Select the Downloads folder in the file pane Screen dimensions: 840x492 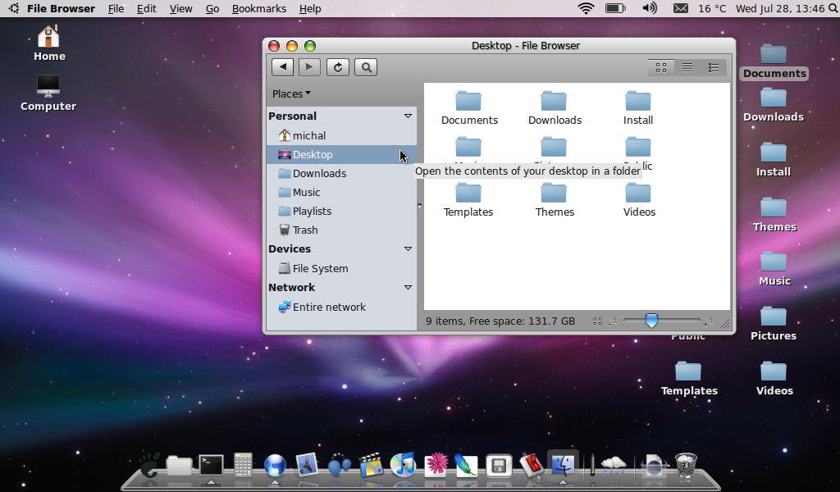pyautogui.click(x=555, y=108)
